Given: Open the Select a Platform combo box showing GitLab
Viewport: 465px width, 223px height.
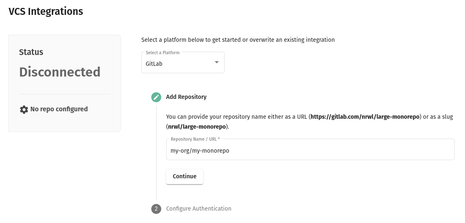Looking at the screenshot, I should (x=178, y=64).
